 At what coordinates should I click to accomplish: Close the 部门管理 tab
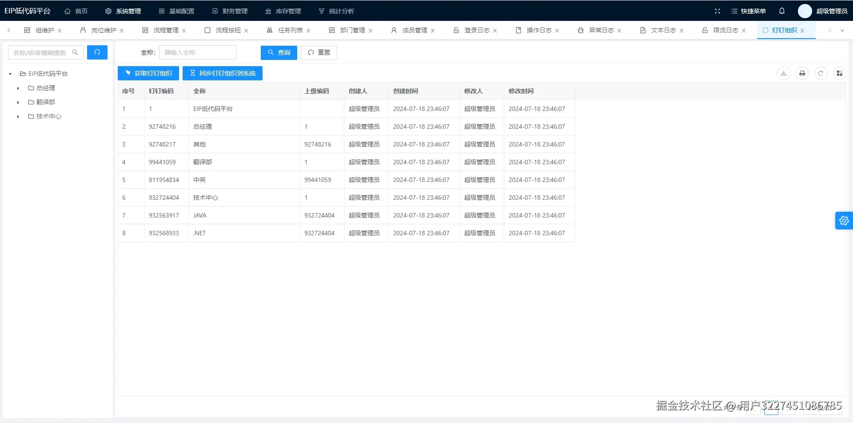pyautogui.click(x=371, y=31)
